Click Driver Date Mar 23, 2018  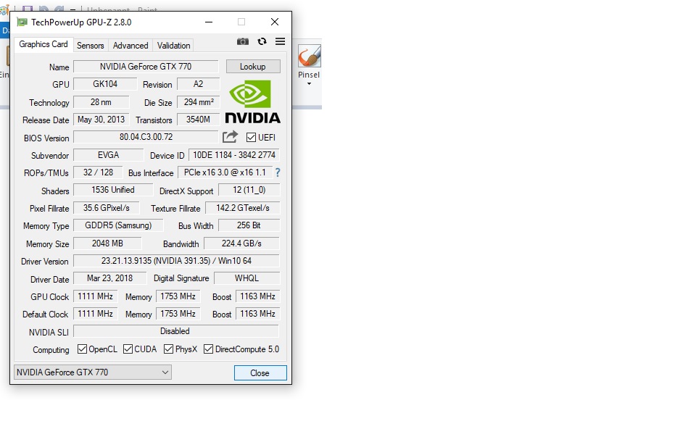tap(109, 278)
